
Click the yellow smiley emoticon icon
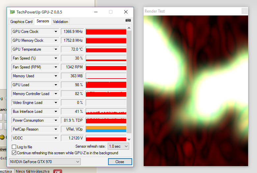[2, 137]
